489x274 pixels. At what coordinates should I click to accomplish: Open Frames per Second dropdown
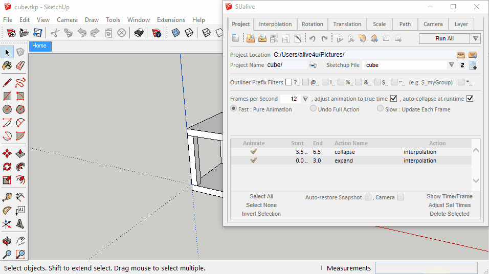click(305, 99)
